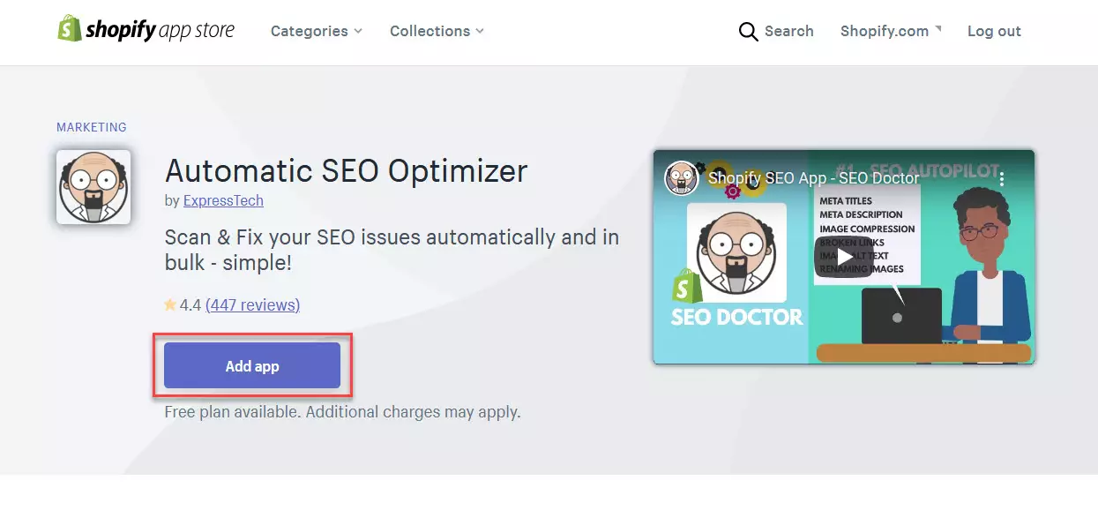Click the video channel avatar icon

(x=682, y=178)
